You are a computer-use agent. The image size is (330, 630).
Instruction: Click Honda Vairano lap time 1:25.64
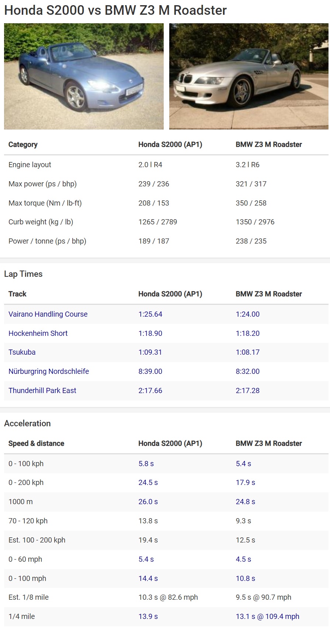(150, 314)
